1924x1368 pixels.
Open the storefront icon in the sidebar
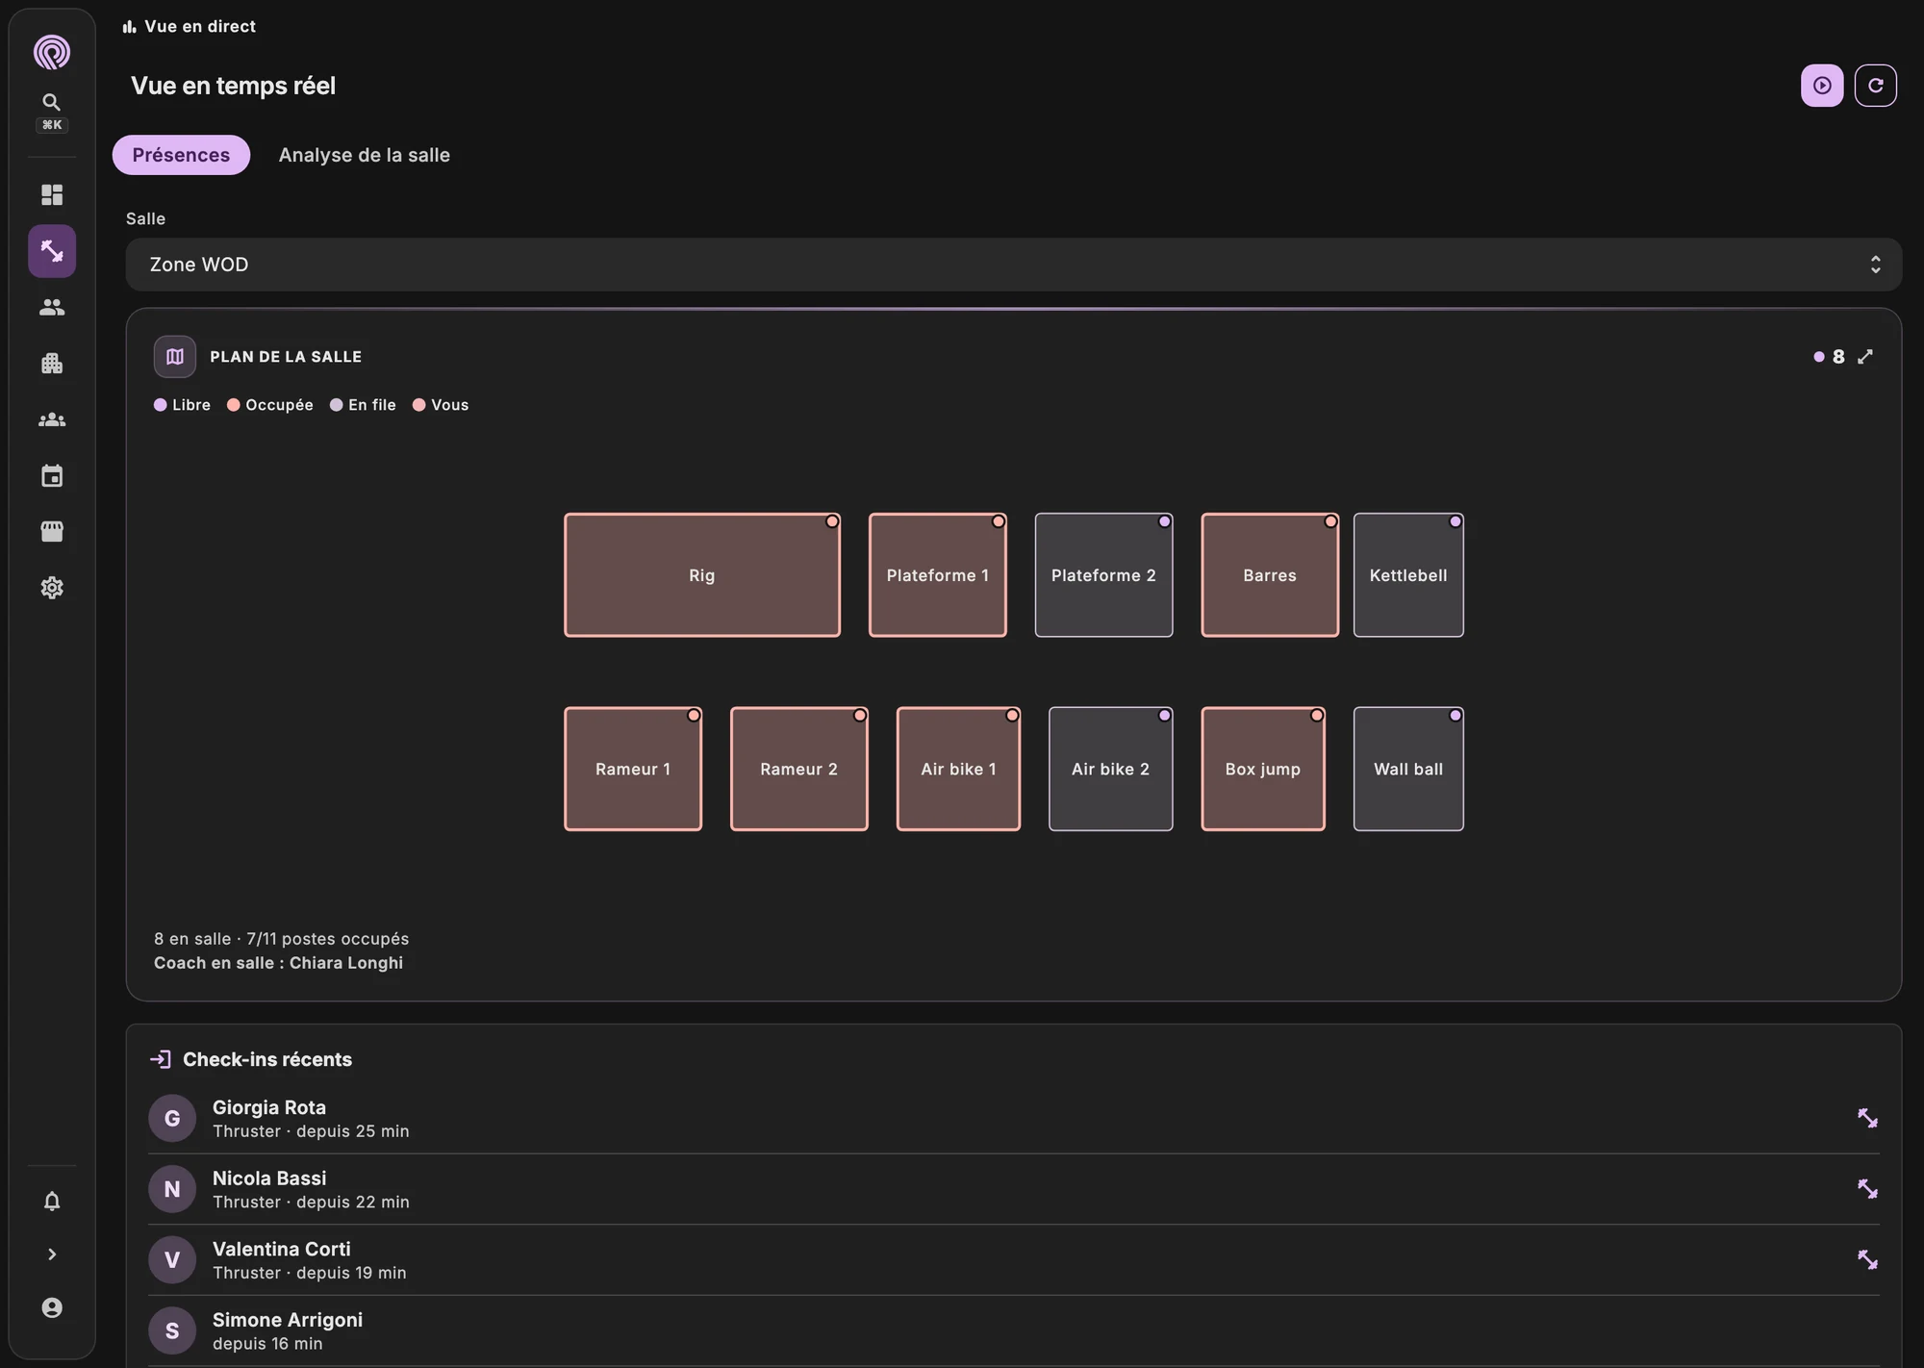point(52,532)
